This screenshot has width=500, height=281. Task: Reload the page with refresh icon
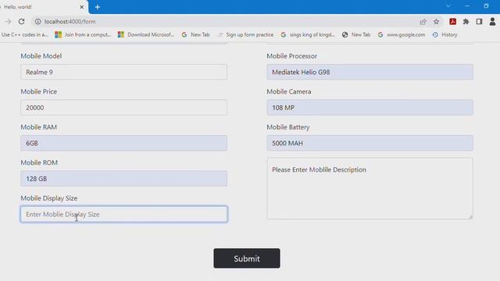(21, 22)
